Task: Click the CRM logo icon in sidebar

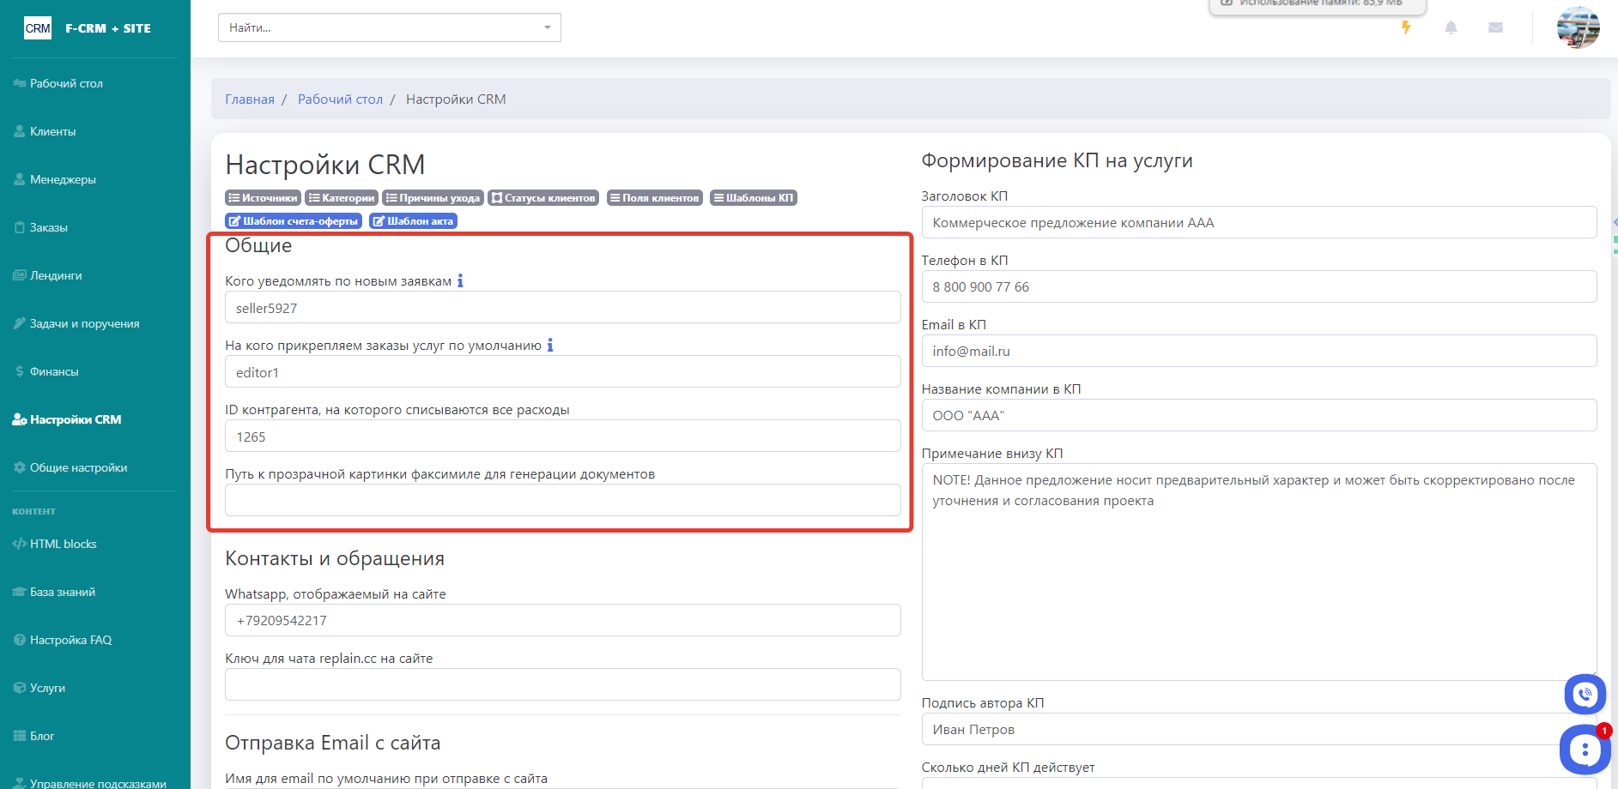Action: [38, 28]
